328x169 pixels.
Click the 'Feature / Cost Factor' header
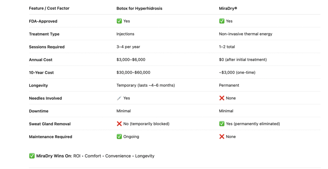tap(49, 8)
